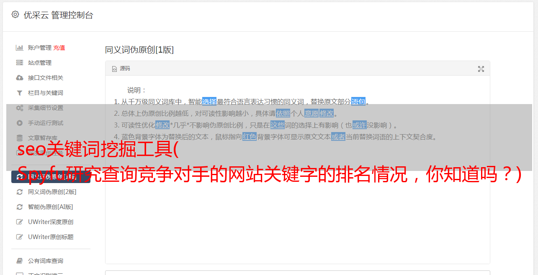The image size is (538, 275).
Task: Click the gear icon beside 优采云 管理控制台
Action: pos(15,15)
